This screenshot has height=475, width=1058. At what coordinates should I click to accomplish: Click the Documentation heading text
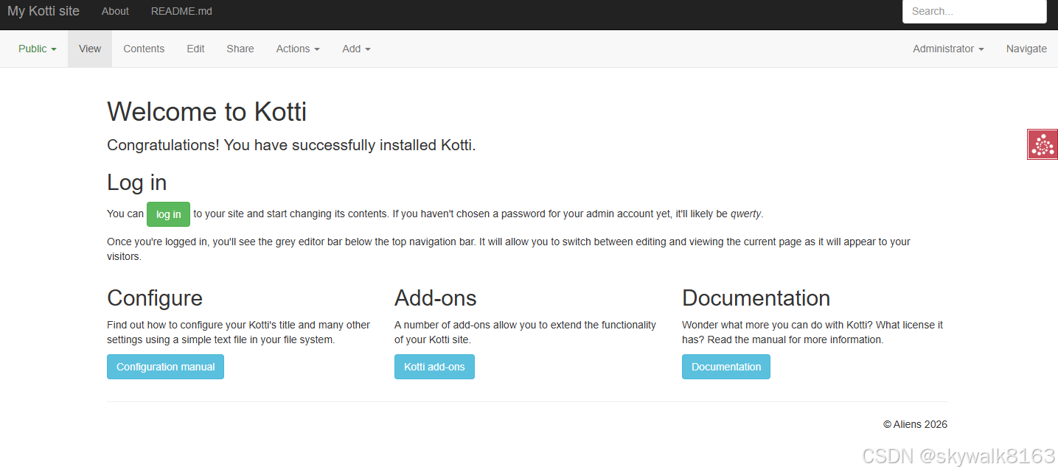[756, 298]
